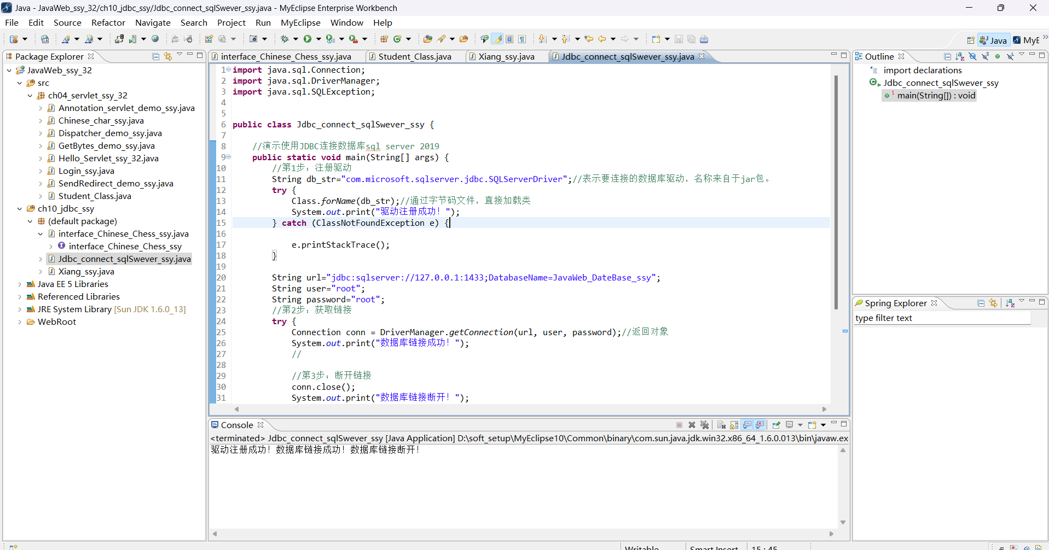This screenshot has height=550, width=1049.
Task: Click Remove All Terminated Launches in Console
Action: tap(705, 425)
